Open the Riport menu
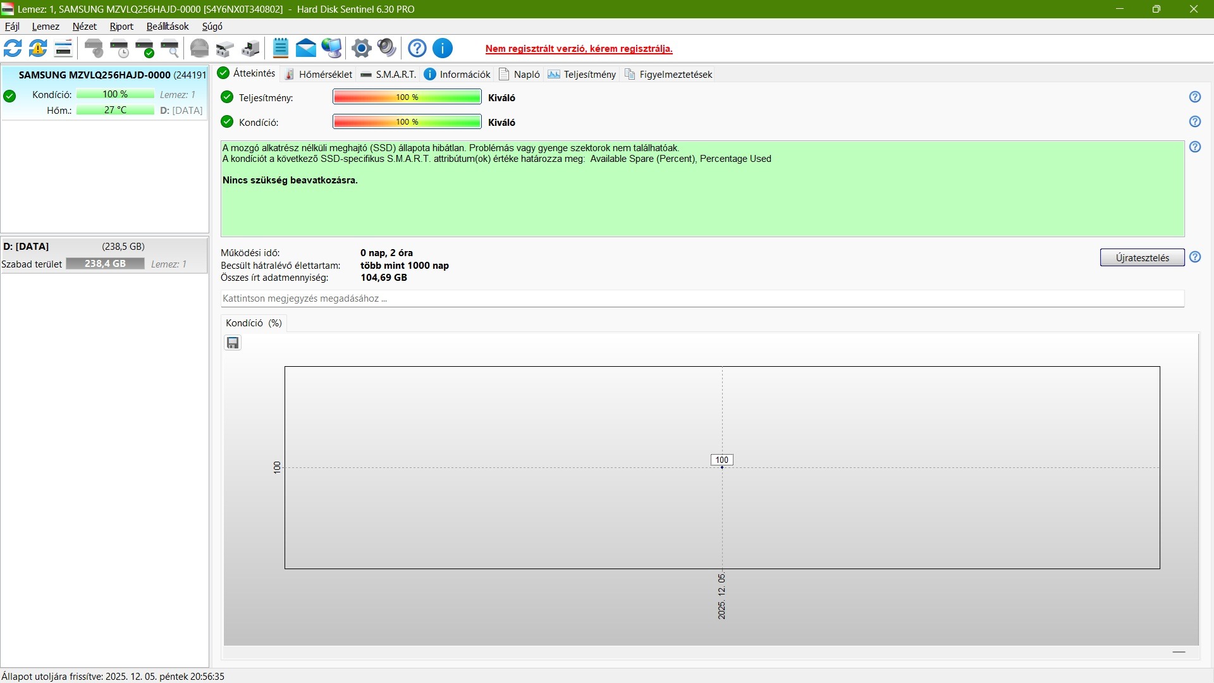This screenshot has width=1214, height=683. [121, 27]
